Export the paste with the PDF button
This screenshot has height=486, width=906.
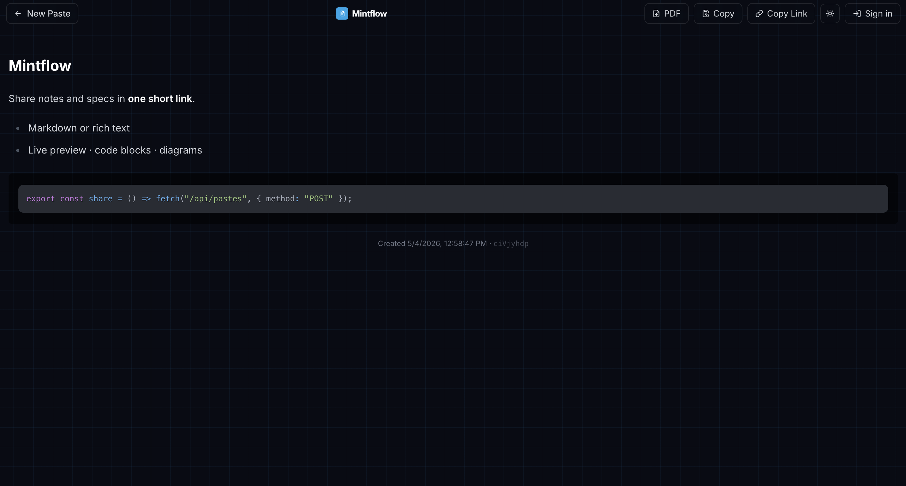pos(666,13)
